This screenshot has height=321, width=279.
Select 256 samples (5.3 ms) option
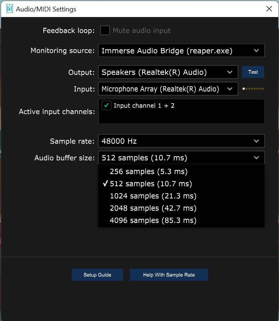(148, 172)
